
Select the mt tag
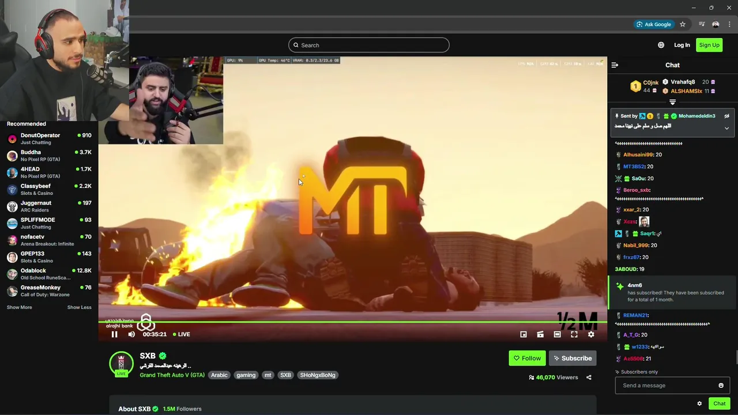point(268,375)
